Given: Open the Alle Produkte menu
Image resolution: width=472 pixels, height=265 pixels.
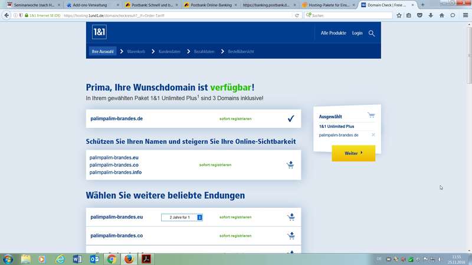Looking at the screenshot, I should 333,34.
